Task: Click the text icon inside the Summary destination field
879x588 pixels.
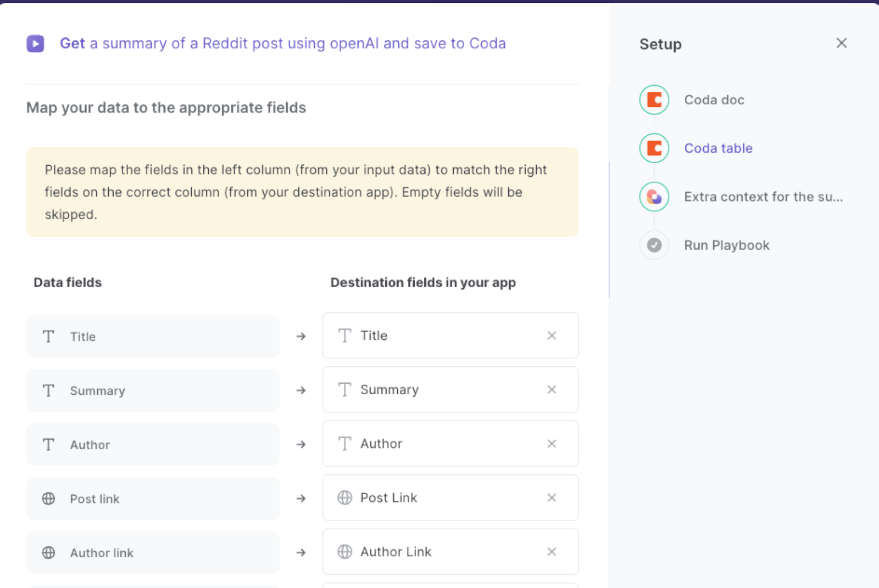Action: tap(345, 390)
